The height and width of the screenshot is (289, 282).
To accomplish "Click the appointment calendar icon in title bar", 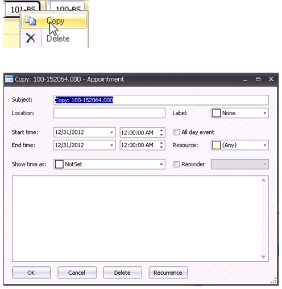I will point(9,79).
